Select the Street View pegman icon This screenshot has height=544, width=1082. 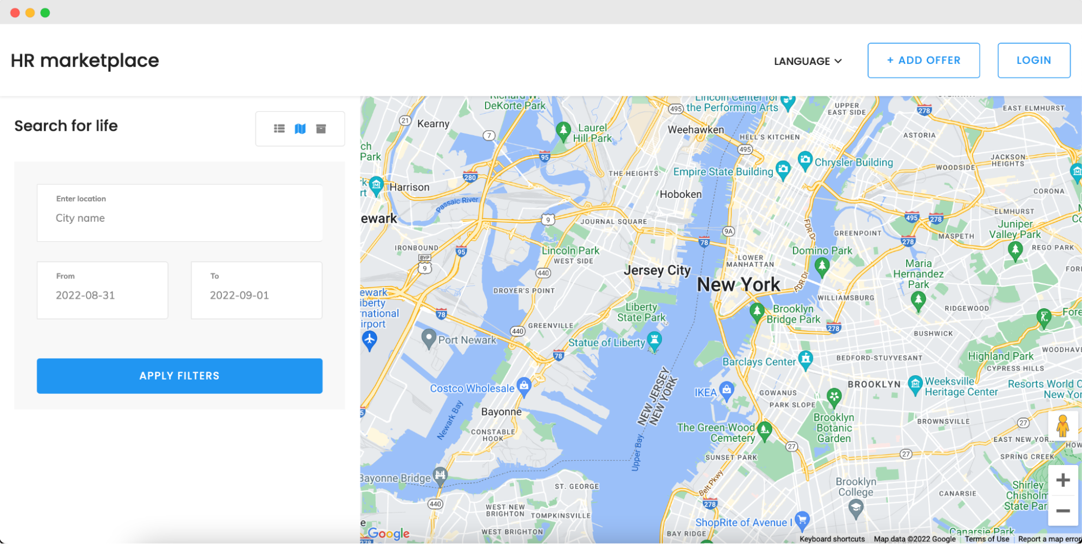[1063, 426]
